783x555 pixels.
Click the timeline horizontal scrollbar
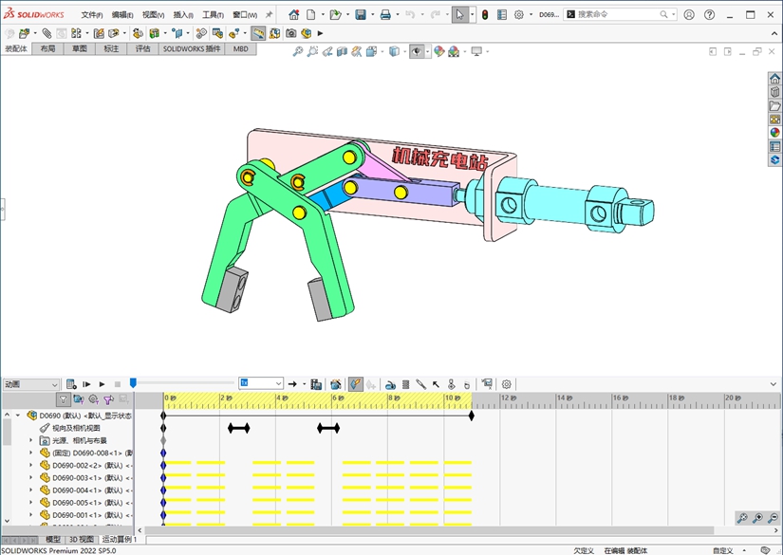coord(429,530)
